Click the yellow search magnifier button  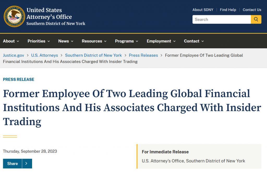(x=256, y=19)
